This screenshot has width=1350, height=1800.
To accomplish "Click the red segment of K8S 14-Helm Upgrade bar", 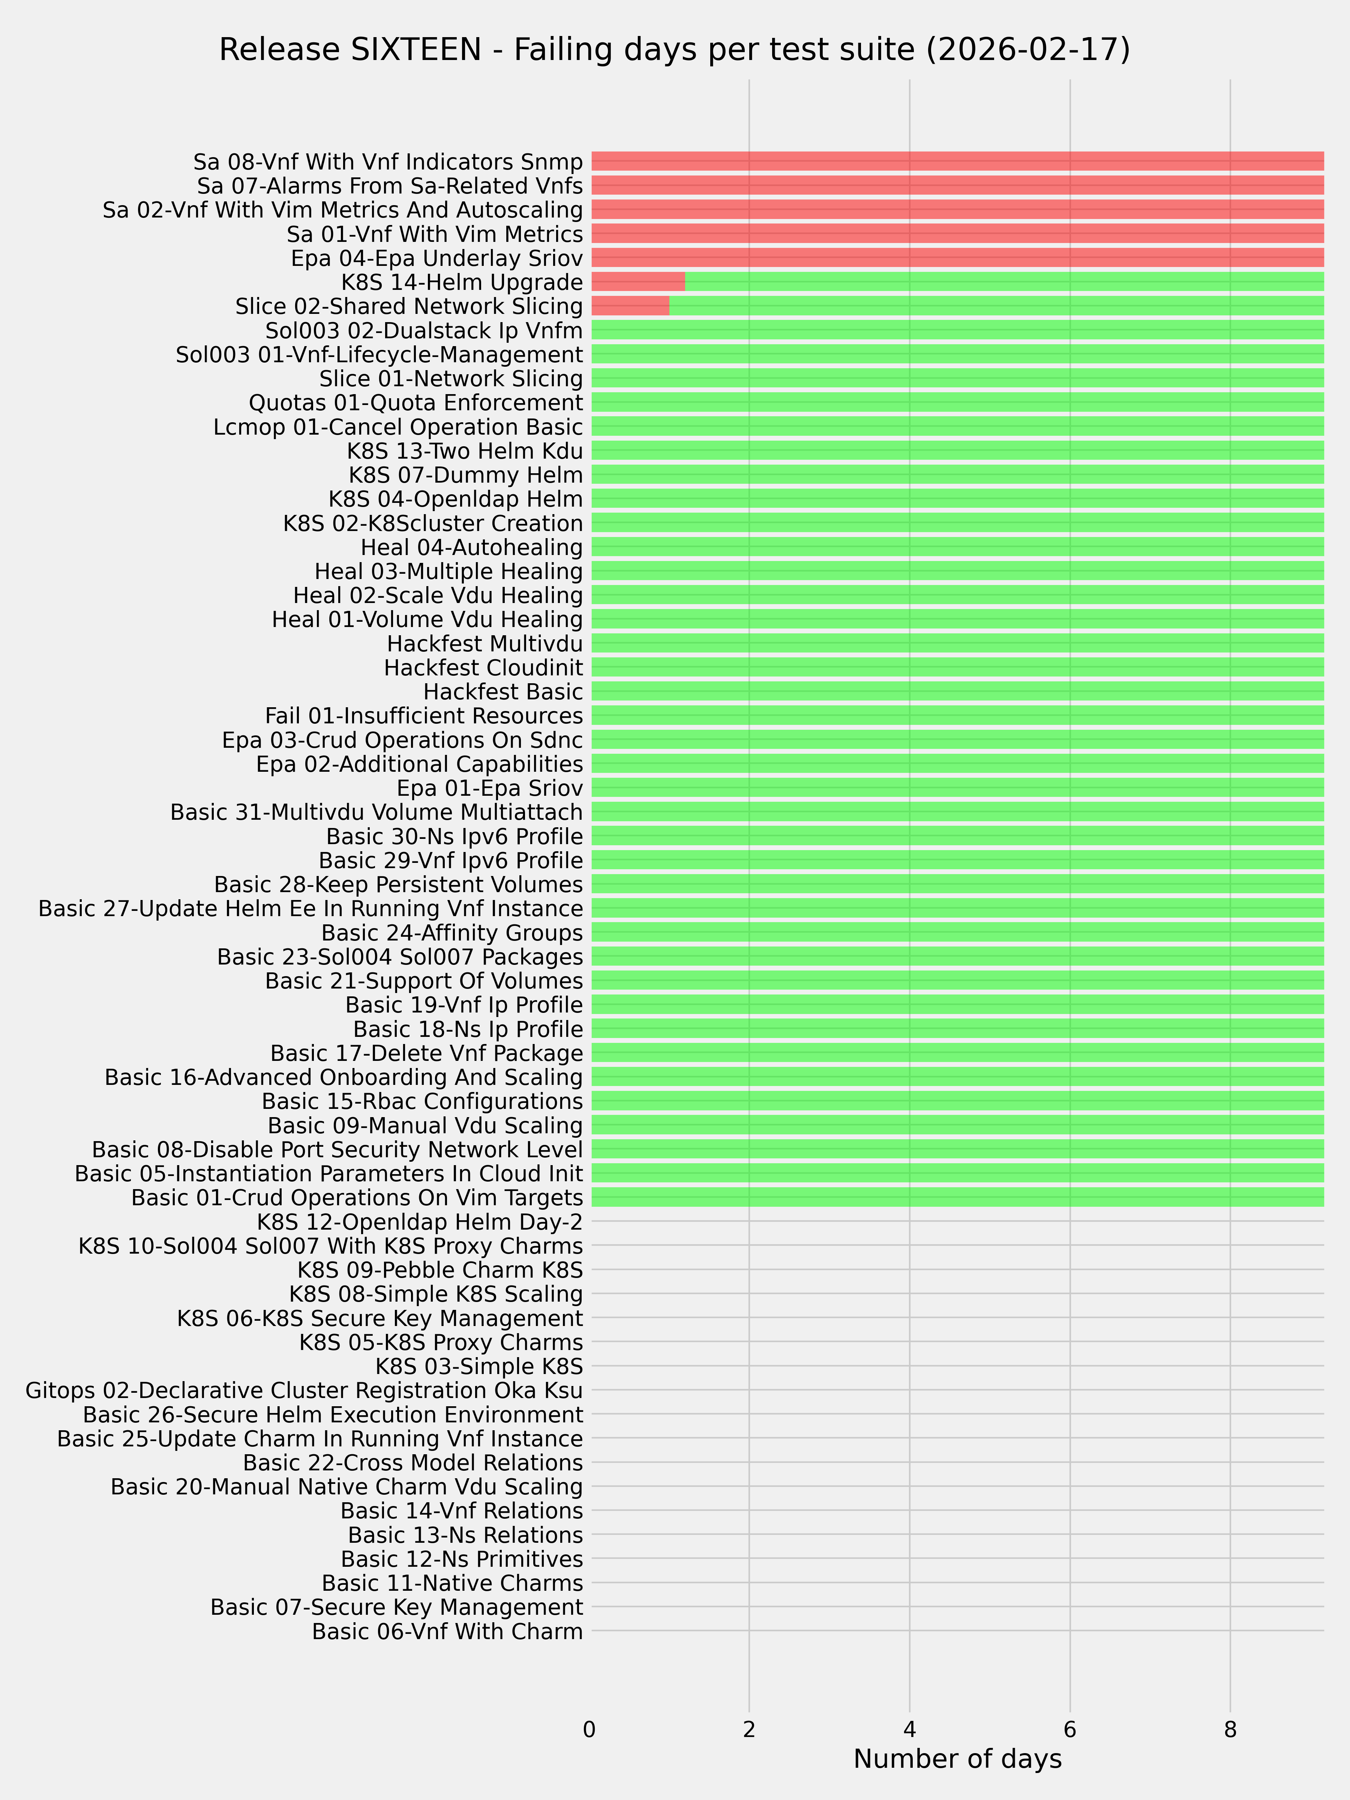I will tap(637, 282).
